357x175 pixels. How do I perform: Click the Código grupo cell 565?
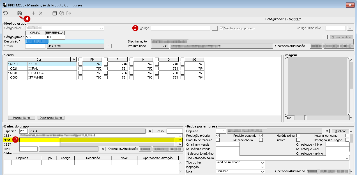35,37
